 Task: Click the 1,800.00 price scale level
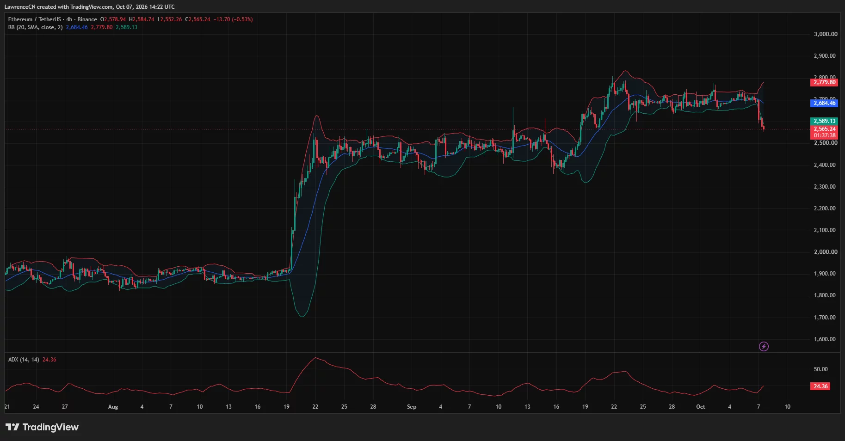click(825, 295)
